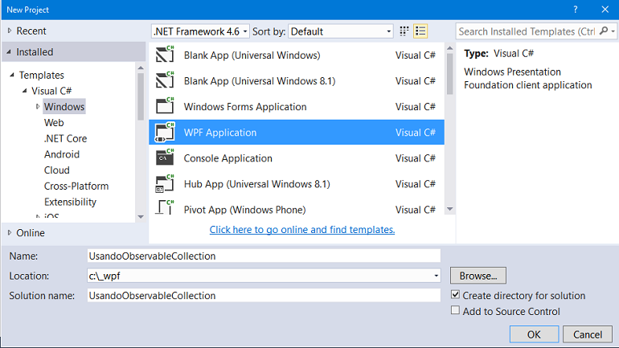Click the Blank App (Universal Windows 8.1) icon
This screenshot has width=619, height=348.
[x=165, y=80]
